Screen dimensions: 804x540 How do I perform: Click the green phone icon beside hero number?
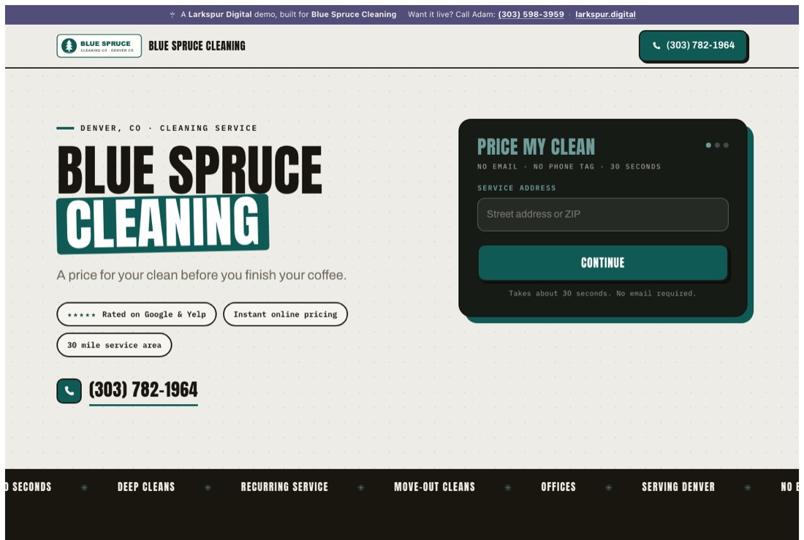pos(69,391)
